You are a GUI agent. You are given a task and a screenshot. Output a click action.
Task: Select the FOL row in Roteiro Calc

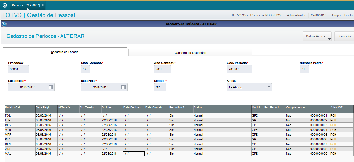[20, 115]
